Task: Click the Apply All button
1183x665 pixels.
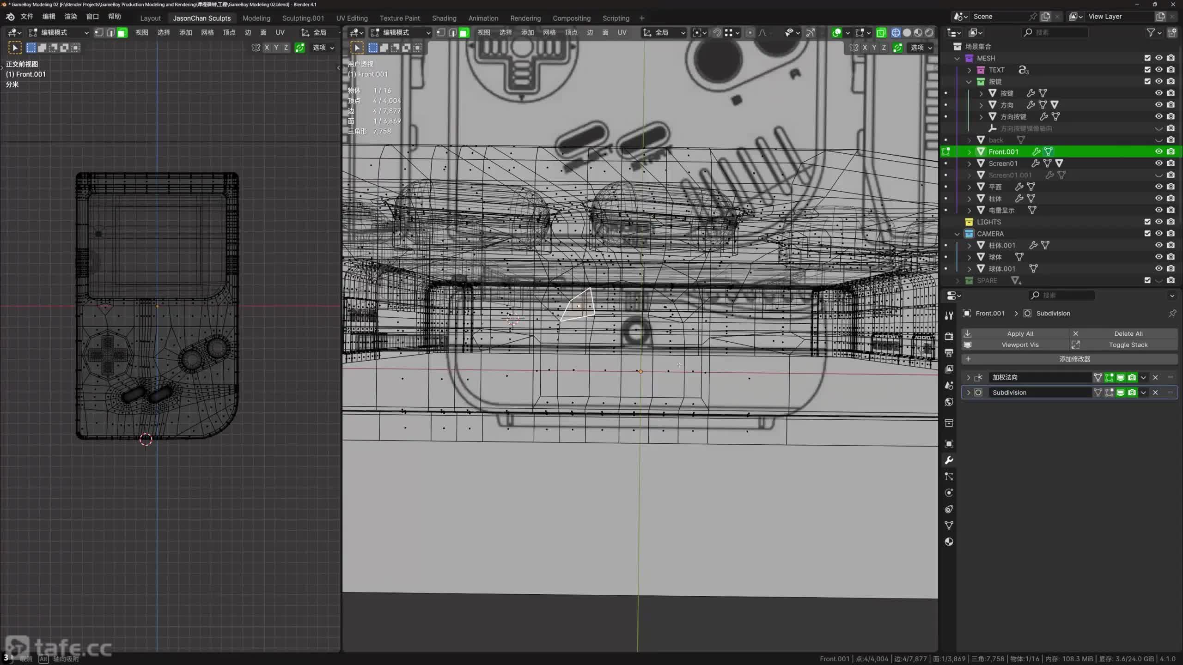Action: click(1015, 333)
